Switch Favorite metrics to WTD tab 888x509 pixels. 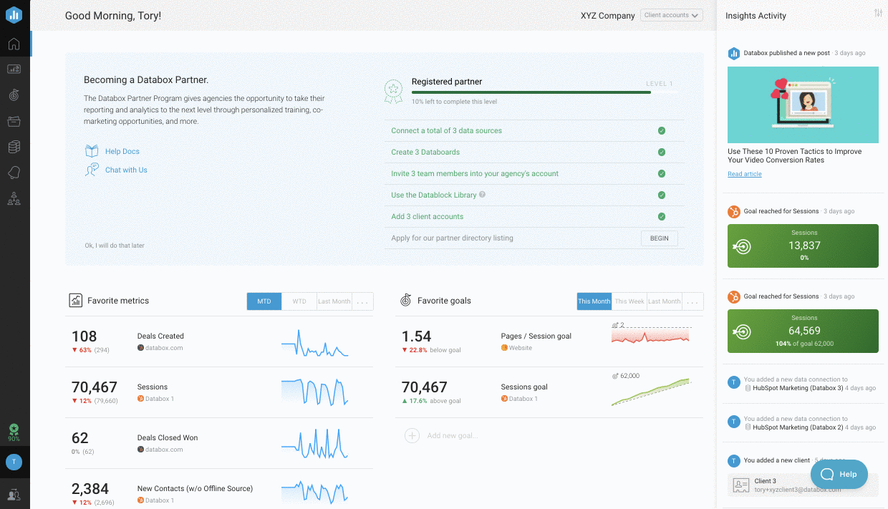[x=299, y=301]
